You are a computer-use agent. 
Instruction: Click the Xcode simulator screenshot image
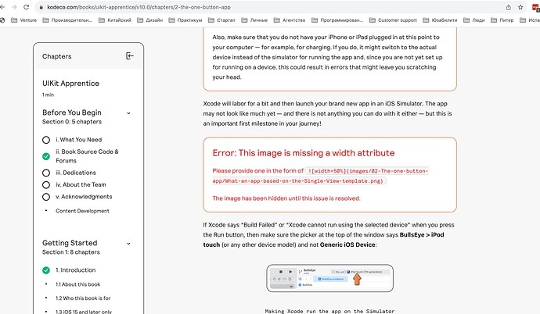tap(329, 279)
